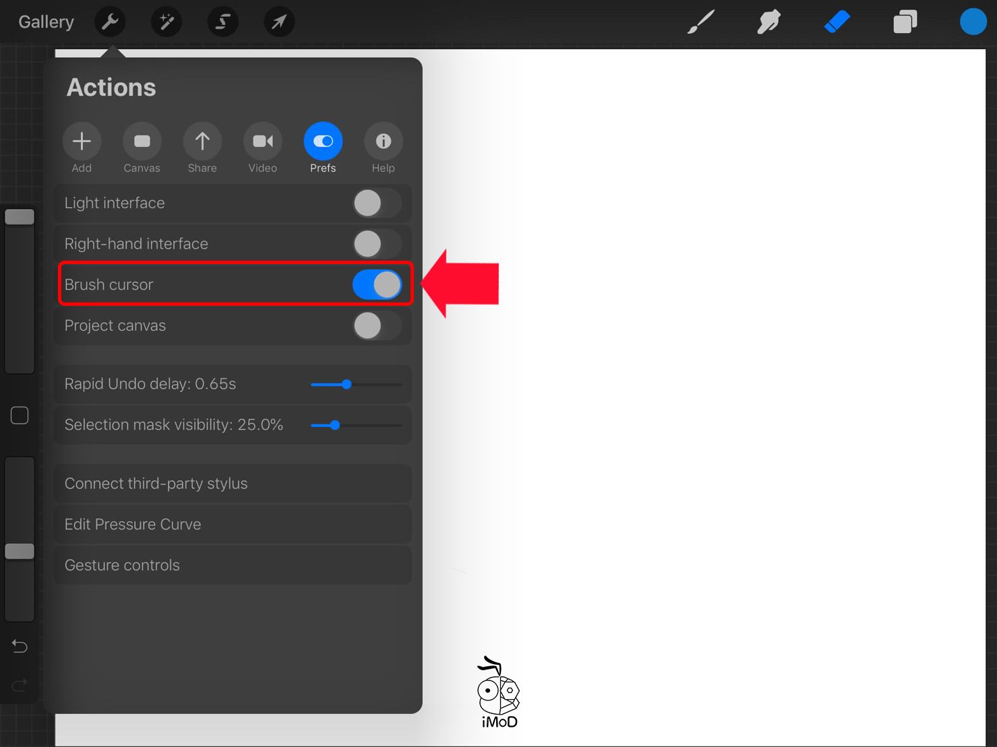Enable the Project canvas toggle
997x747 pixels.
(376, 325)
